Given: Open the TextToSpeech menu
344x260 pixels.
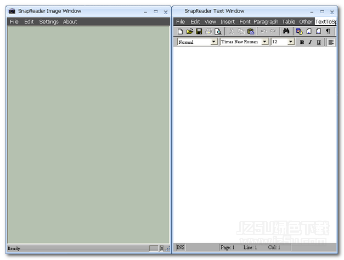Looking at the screenshot, I should click(x=325, y=22).
